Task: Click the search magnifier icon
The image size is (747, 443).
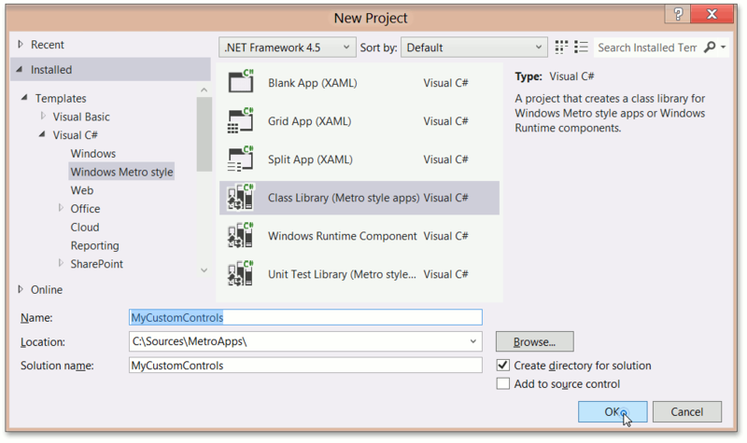Action: pyautogui.click(x=710, y=48)
